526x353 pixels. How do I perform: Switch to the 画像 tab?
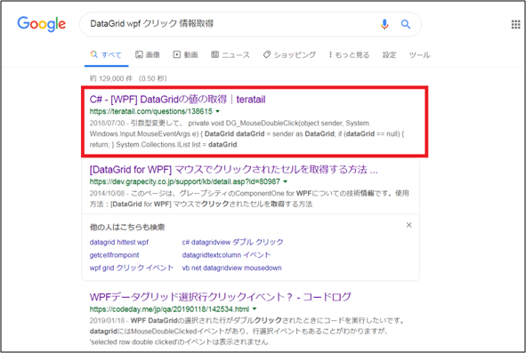click(x=148, y=54)
